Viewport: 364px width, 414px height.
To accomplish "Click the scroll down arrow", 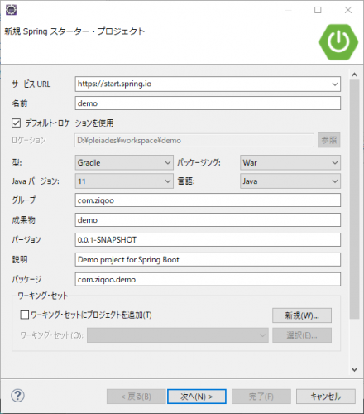I will (x=354, y=369).
